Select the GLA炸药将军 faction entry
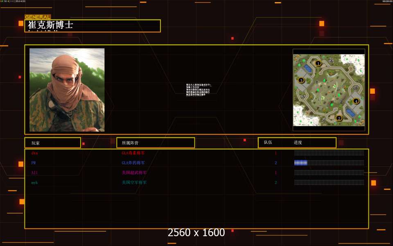 point(133,163)
